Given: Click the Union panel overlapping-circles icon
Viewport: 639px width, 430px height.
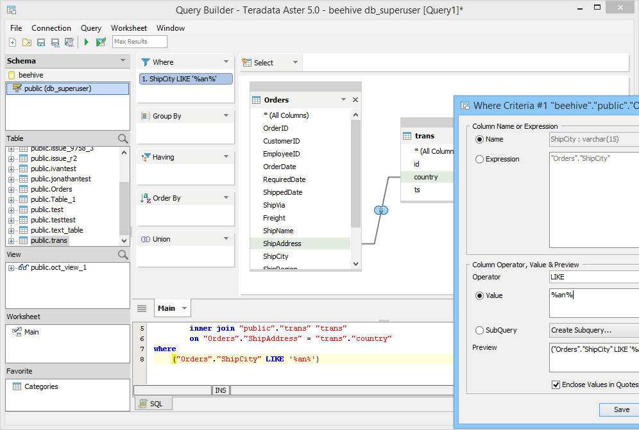Looking at the screenshot, I should (x=146, y=240).
